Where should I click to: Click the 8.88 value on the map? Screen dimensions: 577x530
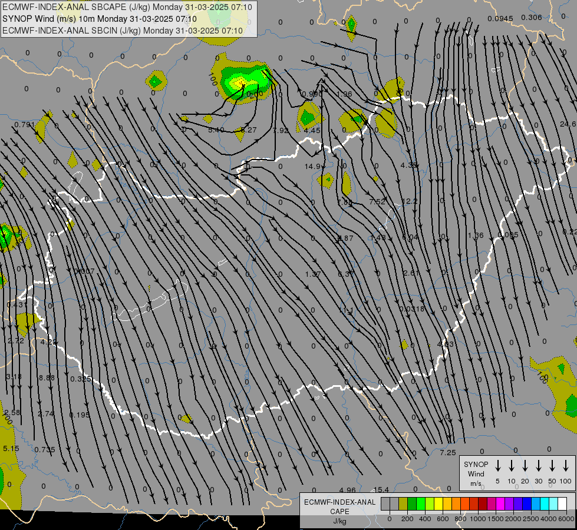tap(47, 377)
